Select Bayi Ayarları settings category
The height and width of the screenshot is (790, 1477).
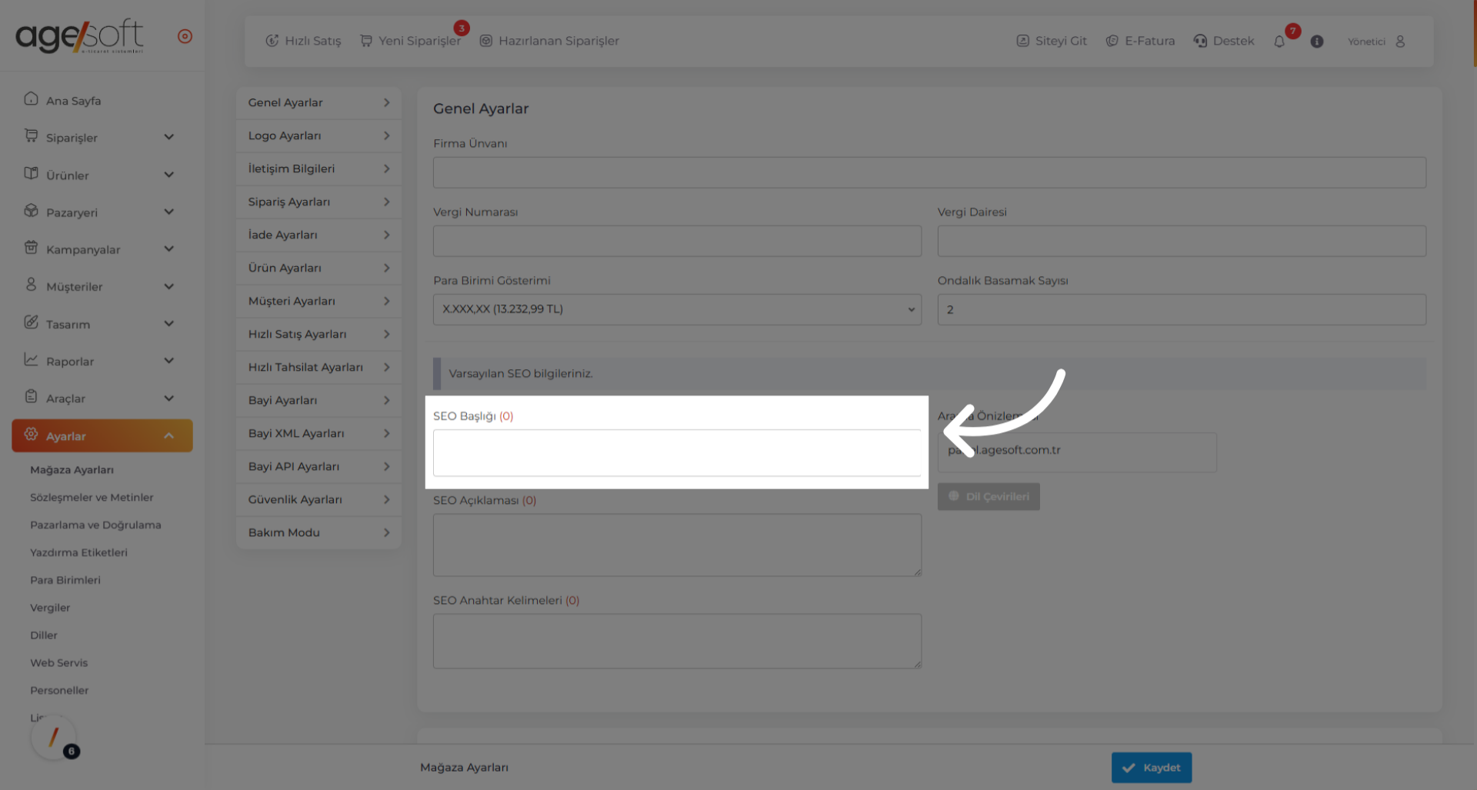pyautogui.click(x=318, y=400)
